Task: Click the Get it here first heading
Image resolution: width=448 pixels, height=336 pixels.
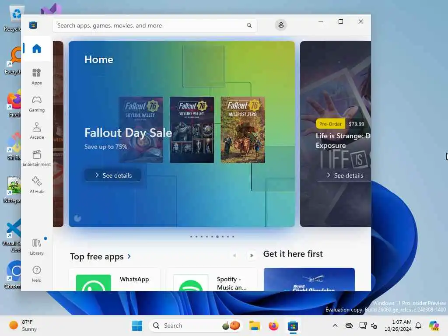Action: (x=293, y=254)
